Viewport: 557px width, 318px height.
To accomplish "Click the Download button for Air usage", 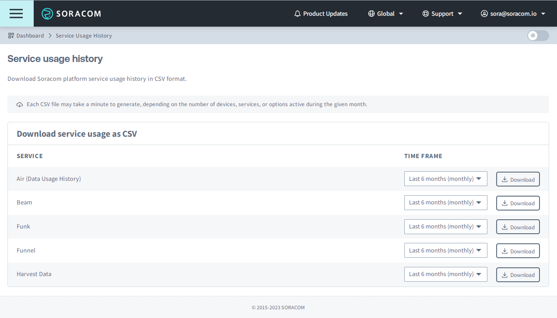I will tap(518, 179).
